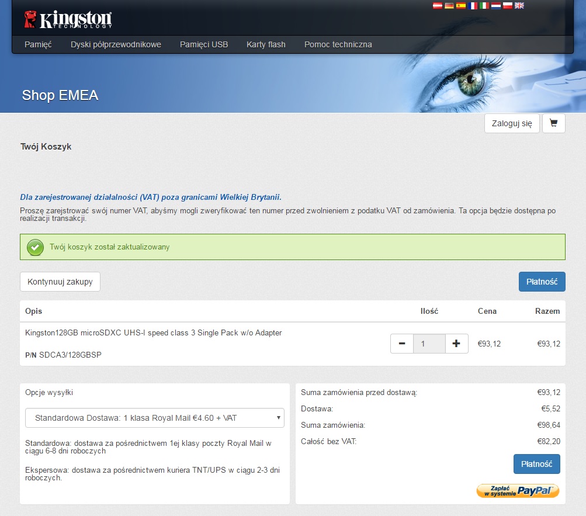Open the Karty flash menu
586x516 pixels.
[266, 44]
